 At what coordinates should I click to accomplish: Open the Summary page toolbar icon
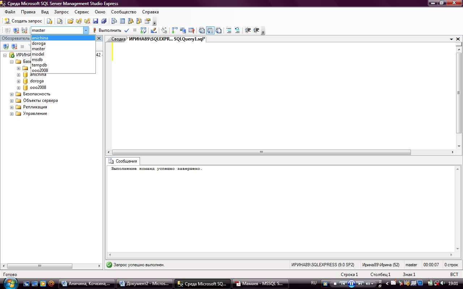click(x=123, y=21)
